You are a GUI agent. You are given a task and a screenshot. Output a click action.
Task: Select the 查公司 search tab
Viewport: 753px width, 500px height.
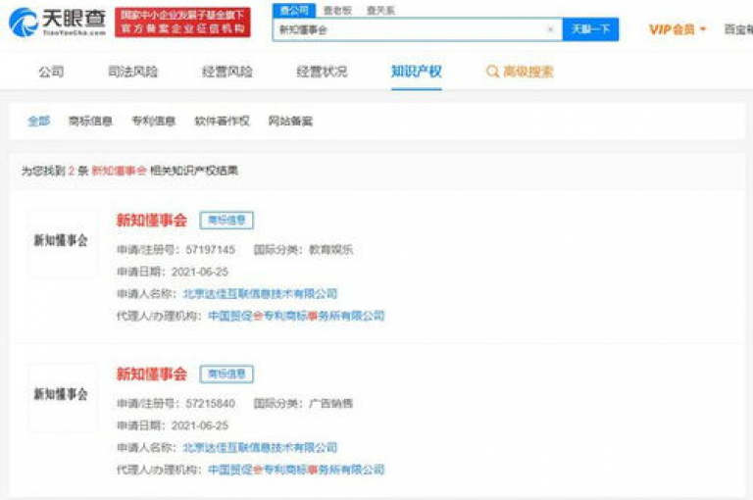coord(294,10)
